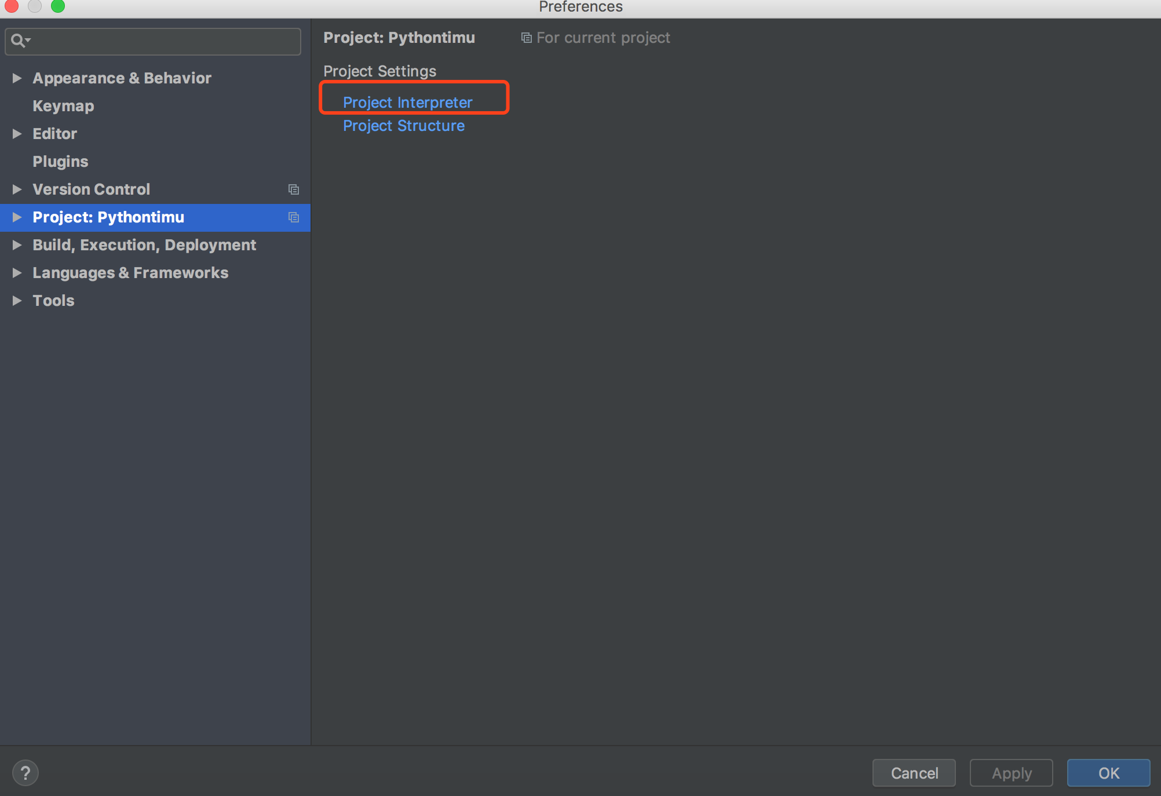The height and width of the screenshot is (796, 1161).
Task: Open Project Interpreter settings
Action: coord(408,102)
